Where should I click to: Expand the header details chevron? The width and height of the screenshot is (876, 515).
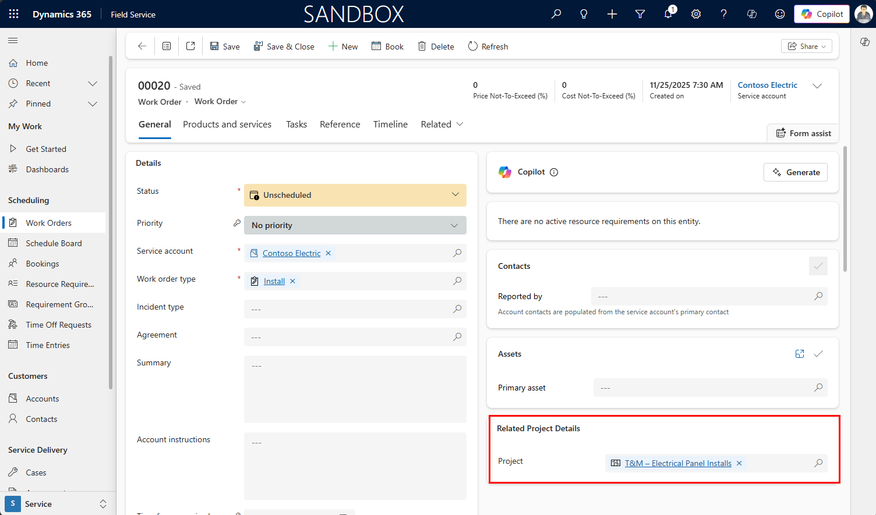[817, 86]
